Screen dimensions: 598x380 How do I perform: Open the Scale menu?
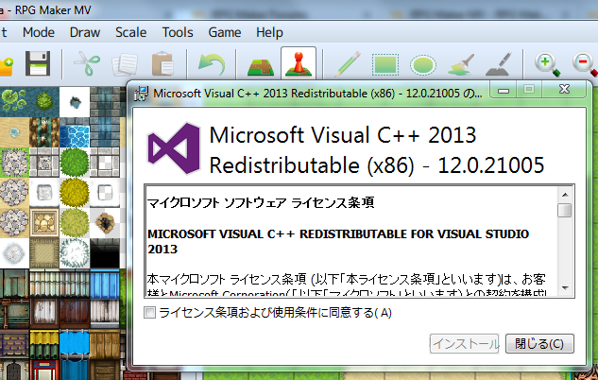click(130, 32)
